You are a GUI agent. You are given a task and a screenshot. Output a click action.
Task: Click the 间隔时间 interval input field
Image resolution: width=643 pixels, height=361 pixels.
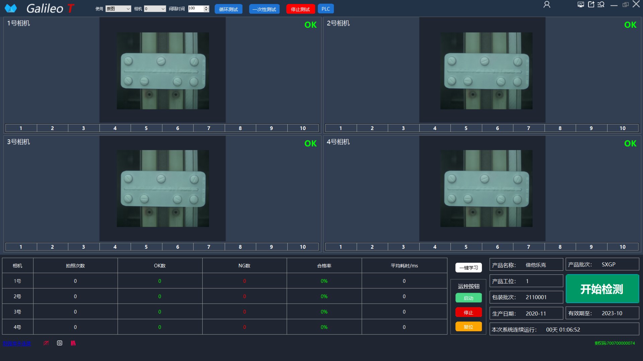click(x=196, y=8)
